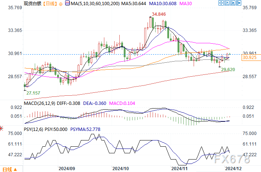This screenshot has width=261, height=172.
Task: Click the 2024/10 date marker on time axis
Action: click(120, 169)
